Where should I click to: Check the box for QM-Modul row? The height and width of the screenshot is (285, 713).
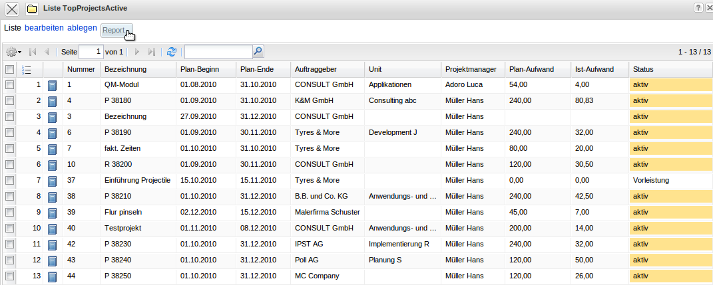[x=9, y=85]
